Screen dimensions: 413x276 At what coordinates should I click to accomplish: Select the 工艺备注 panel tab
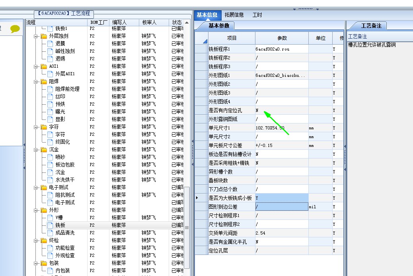(371, 26)
